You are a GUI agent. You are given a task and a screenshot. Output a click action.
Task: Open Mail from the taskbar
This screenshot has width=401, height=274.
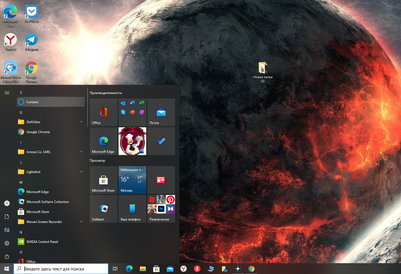pyautogui.click(x=170, y=269)
